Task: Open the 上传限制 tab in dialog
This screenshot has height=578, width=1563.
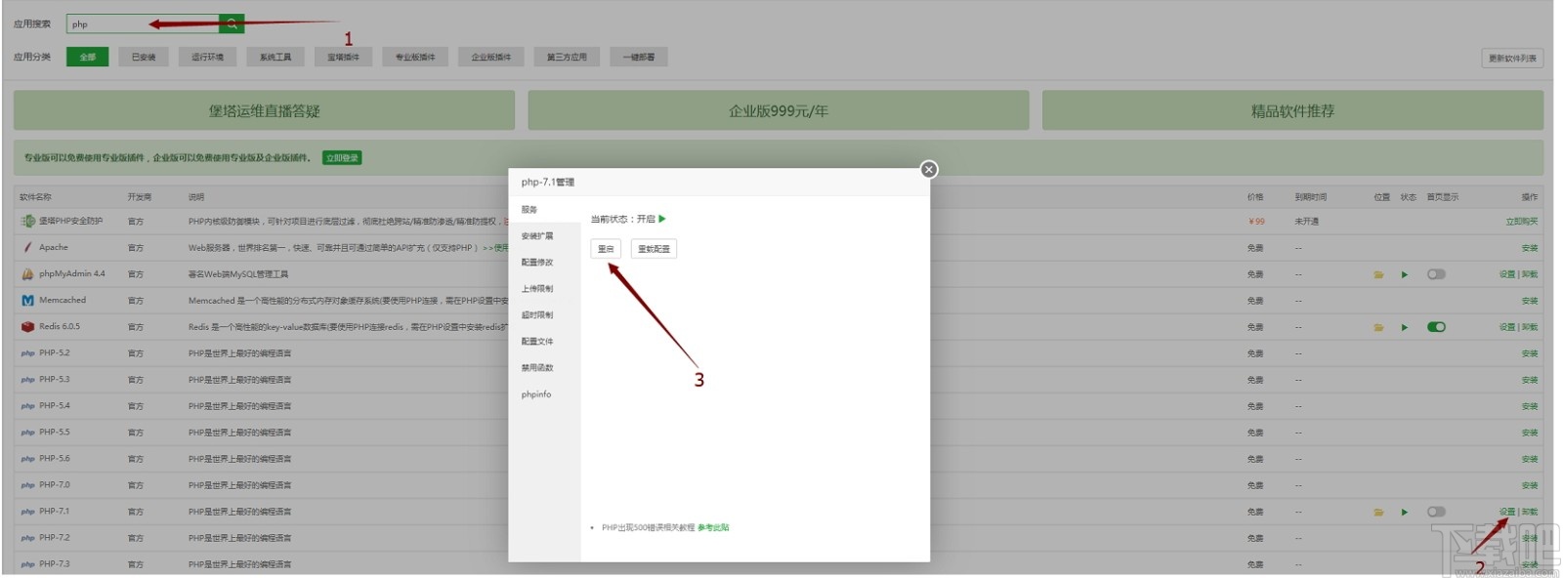Action: (544, 289)
